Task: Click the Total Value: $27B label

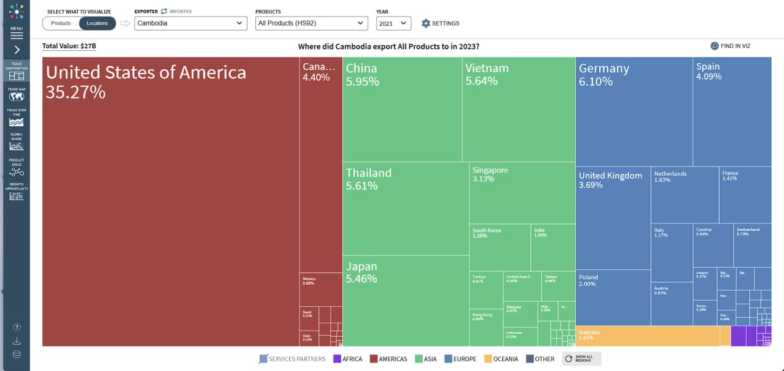Action: click(69, 46)
